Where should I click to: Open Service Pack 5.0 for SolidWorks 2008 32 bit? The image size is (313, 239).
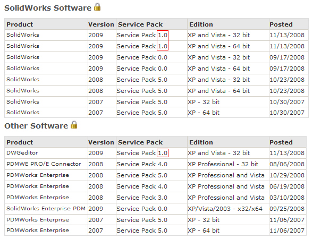pos(142,80)
